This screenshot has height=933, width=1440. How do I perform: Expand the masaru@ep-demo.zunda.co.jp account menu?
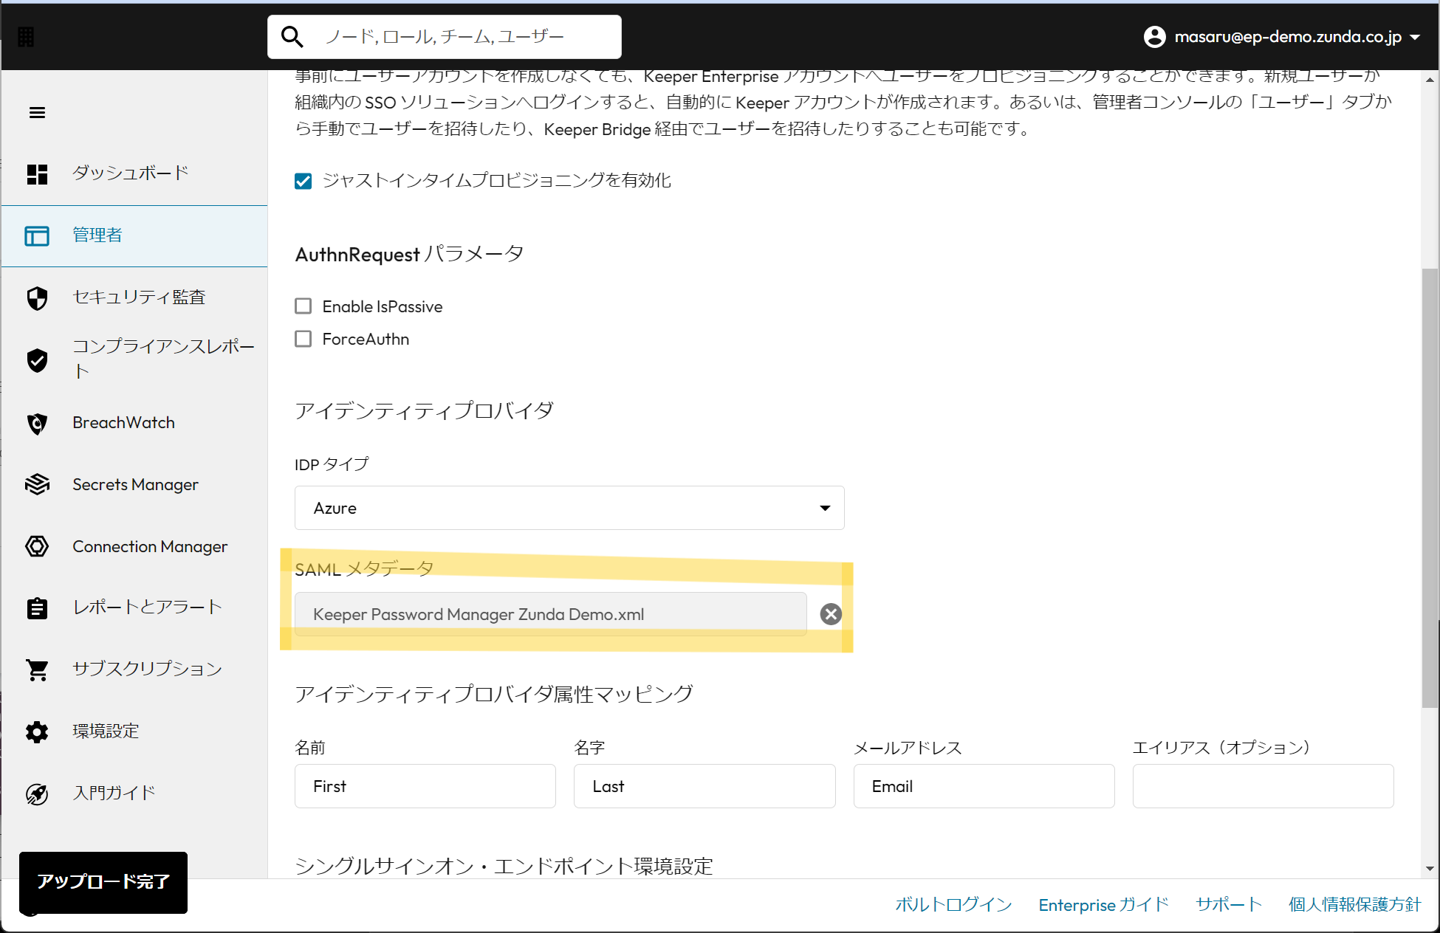tap(1282, 37)
